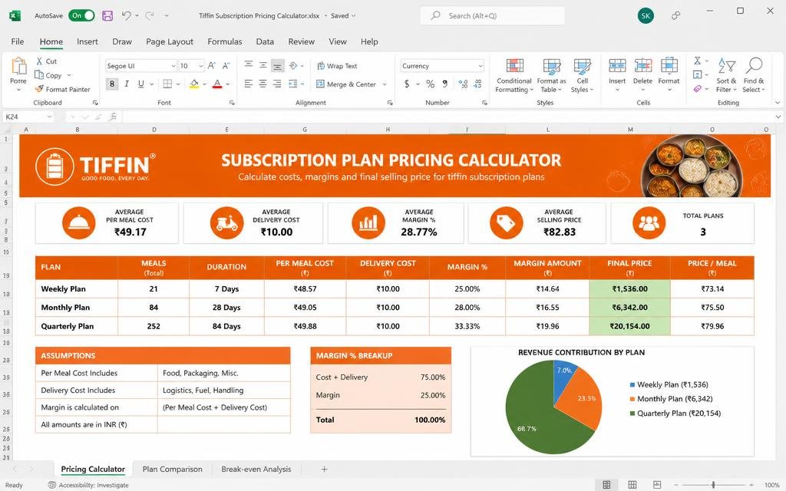786x491 pixels.
Task: Switch to Page Layout view in status bar
Action: [x=632, y=485]
